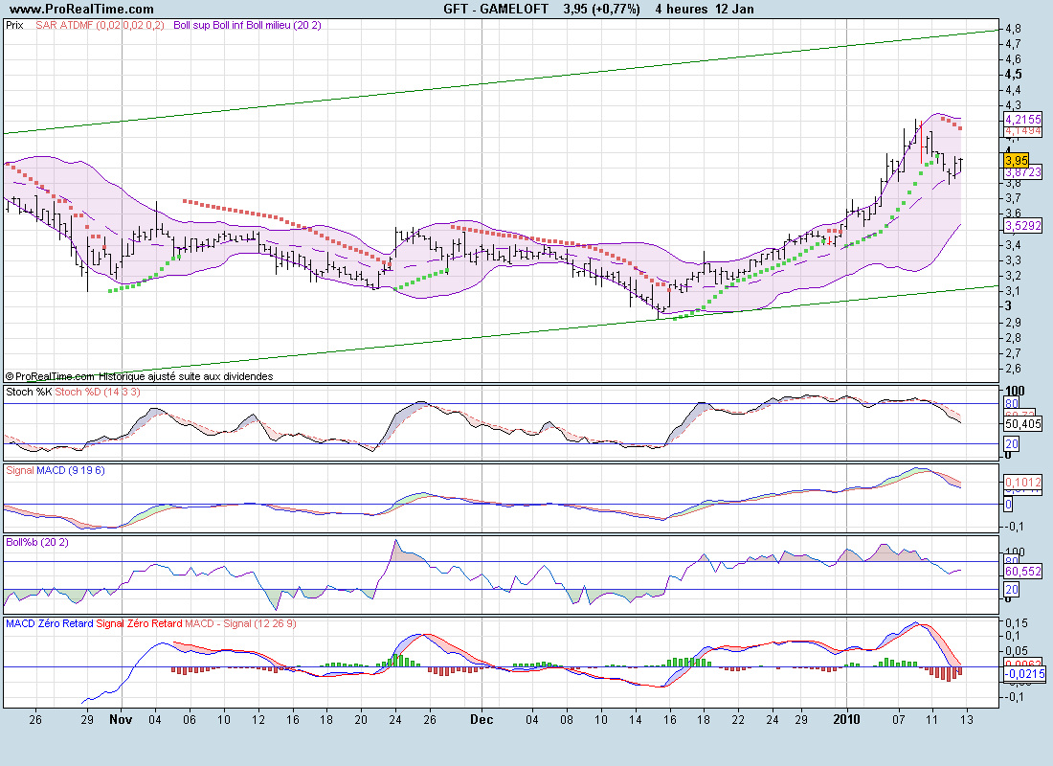Select the 06 label on date axis

pos(190,720)
